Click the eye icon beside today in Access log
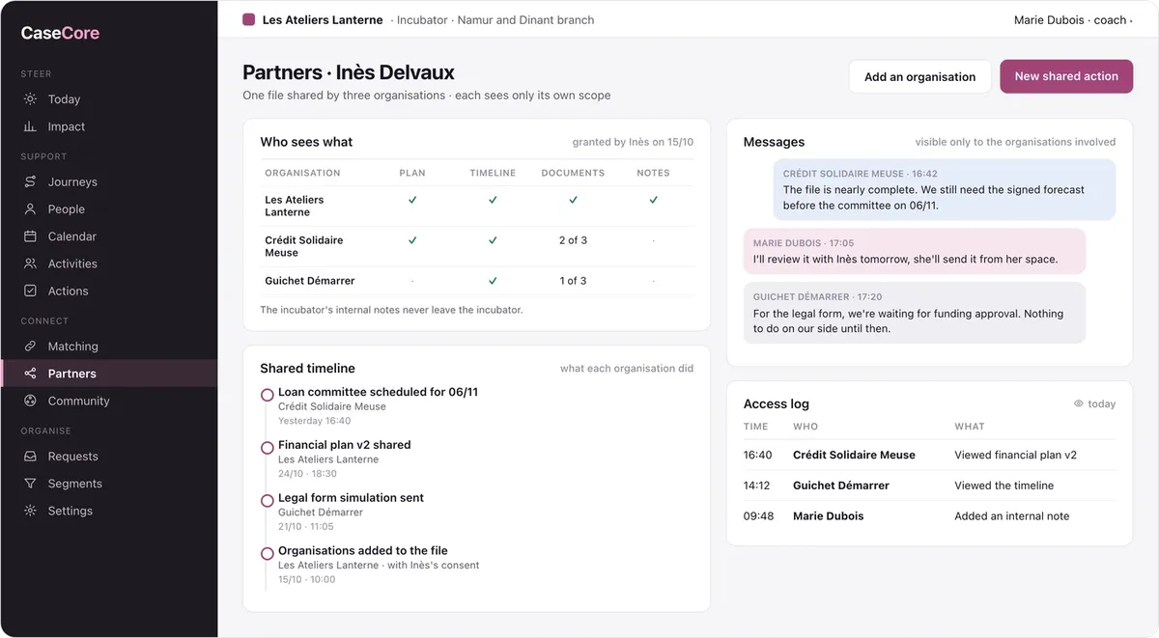Screen dimensions: 1159x638 [1079, 404]
